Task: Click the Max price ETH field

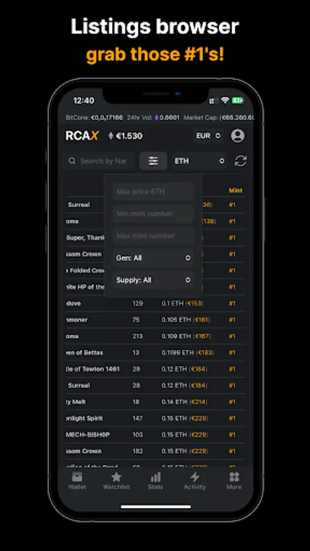Action: tap(153, 192)
